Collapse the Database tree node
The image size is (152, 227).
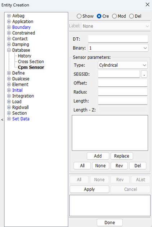(9, 50)
